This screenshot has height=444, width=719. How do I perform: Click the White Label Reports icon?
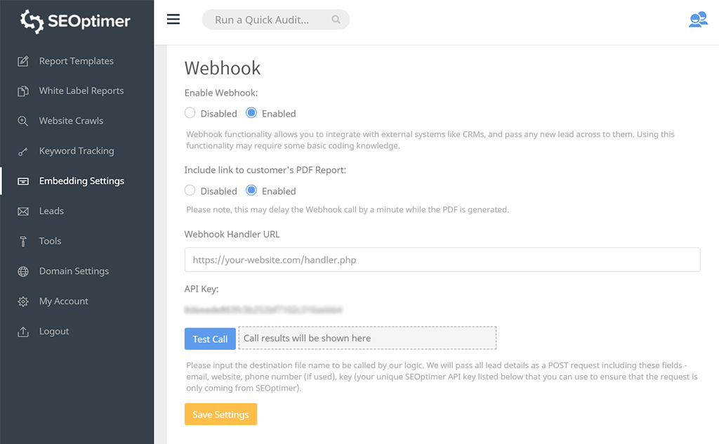(23, 91)
